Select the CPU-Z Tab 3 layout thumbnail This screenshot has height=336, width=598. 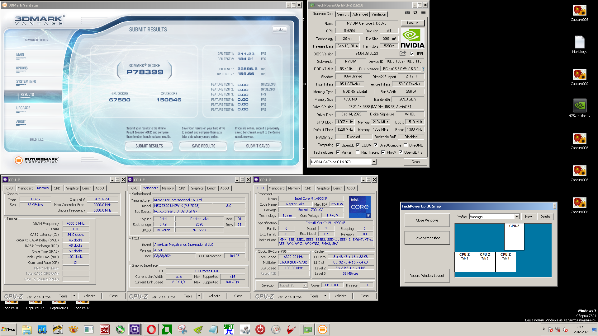(x=464, y=262)
